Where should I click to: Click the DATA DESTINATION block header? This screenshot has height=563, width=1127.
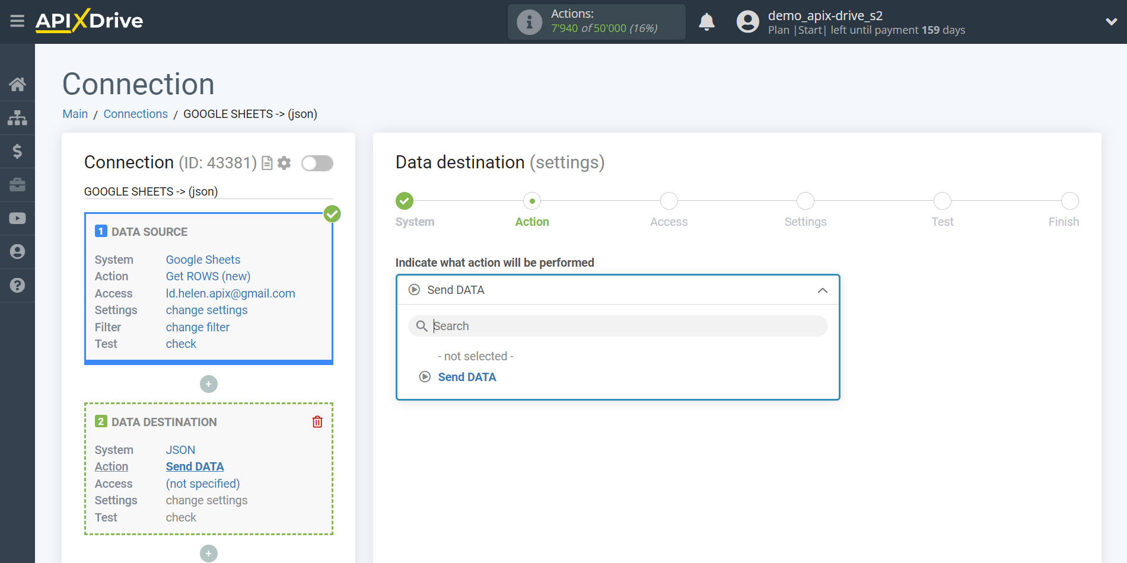pos(164,422)
